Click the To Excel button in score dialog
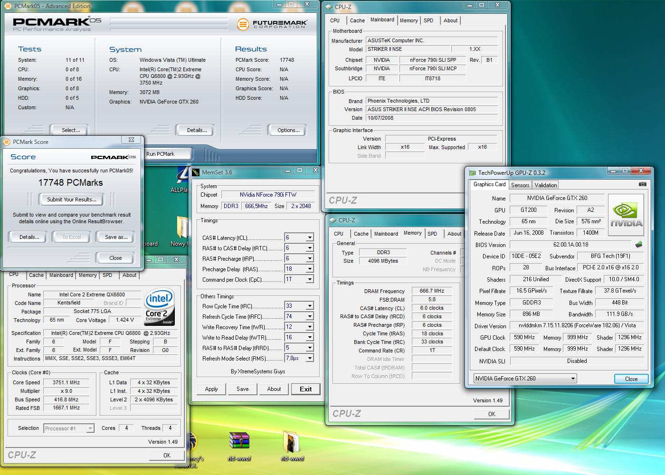 coord(72,237)
